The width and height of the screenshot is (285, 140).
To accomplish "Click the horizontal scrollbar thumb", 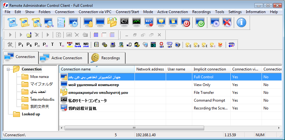I will point(134,128).
